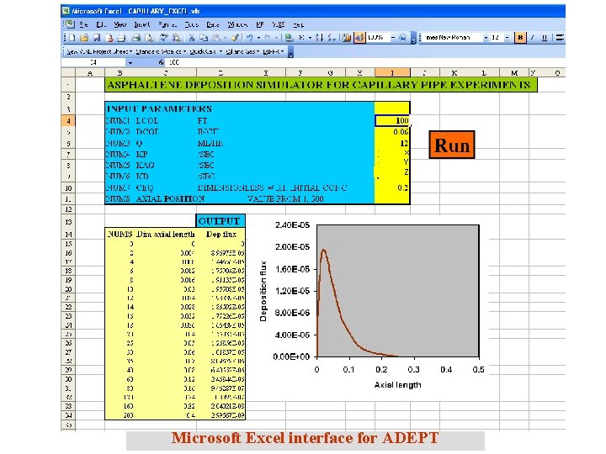Click the orange Run button
Image resolution: width=606 pixels, height=454 pixels.
[452, 145]
